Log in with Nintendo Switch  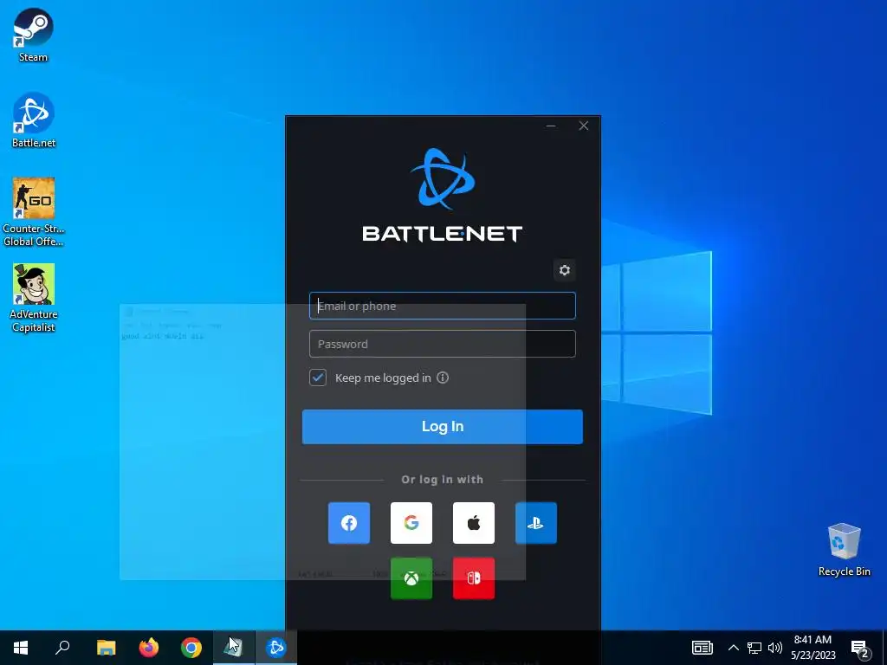(x=474, y=578)
